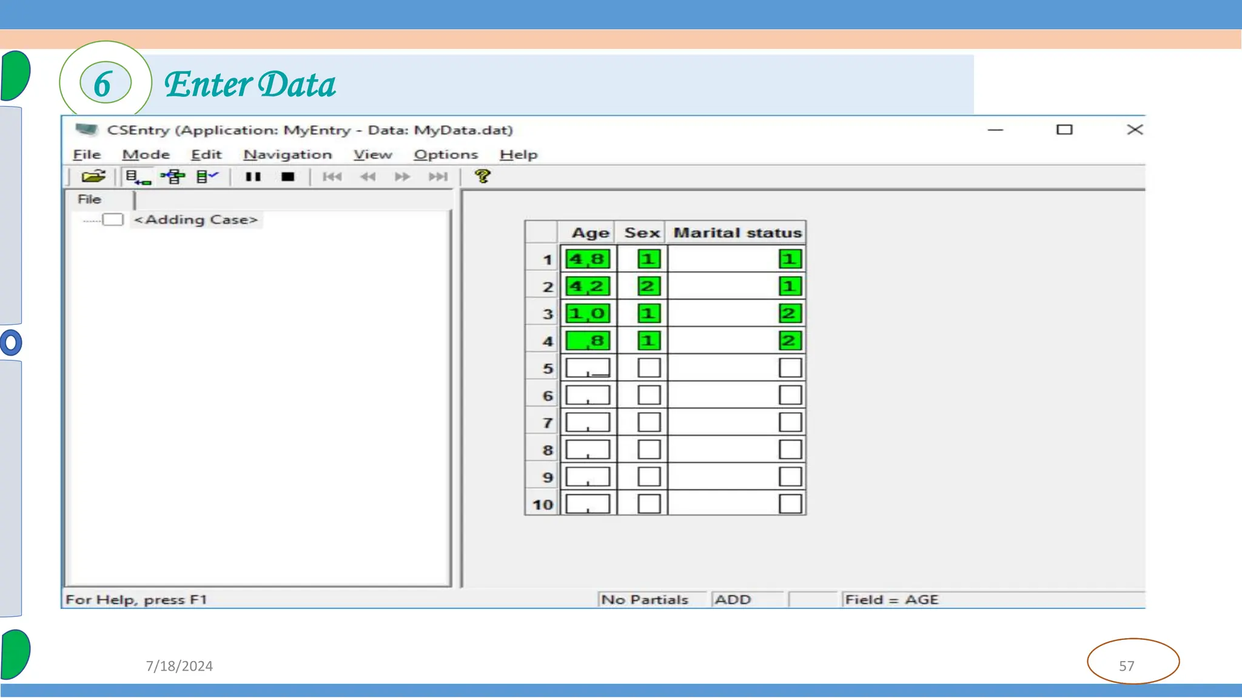Open the Navigation menu

(287, 155)
